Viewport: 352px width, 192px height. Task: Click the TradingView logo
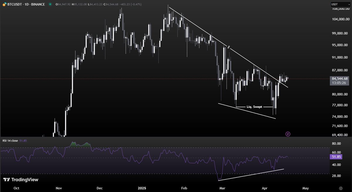[x=21, y=180]
